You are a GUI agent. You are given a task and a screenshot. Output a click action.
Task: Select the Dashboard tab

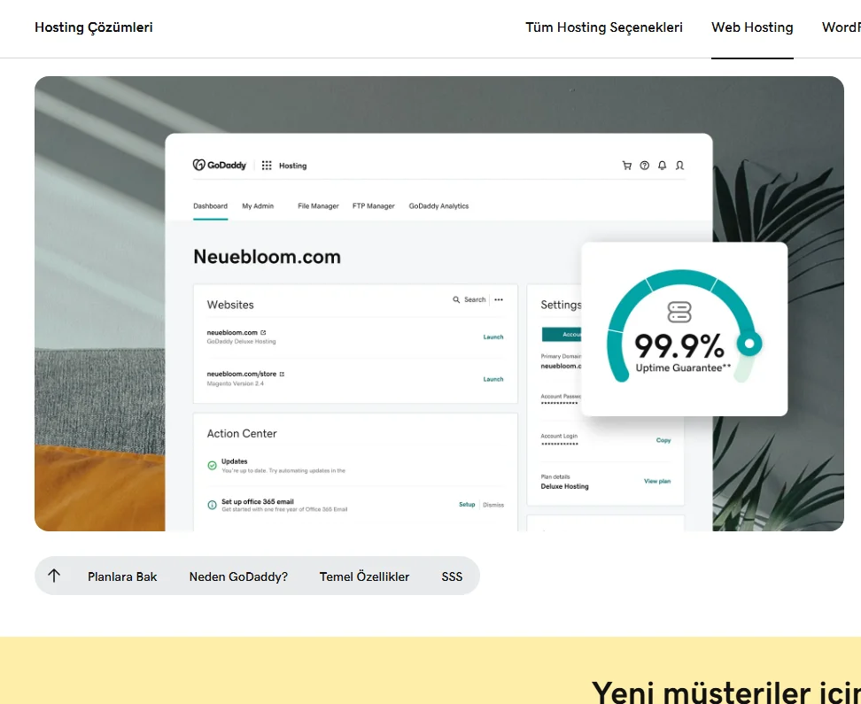coord(210,206)
